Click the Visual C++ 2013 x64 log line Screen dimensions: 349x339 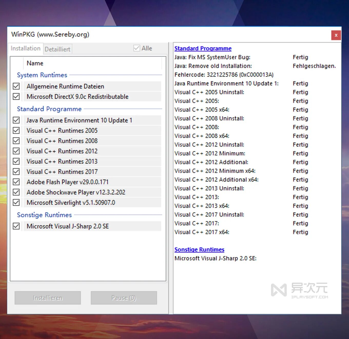click(202, 206)
